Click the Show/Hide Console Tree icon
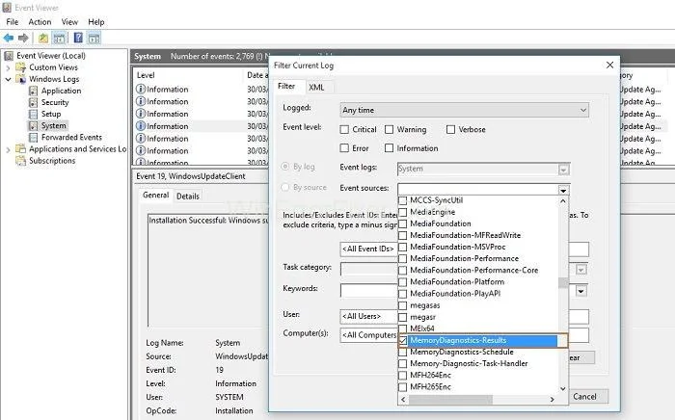Viewport: 675px width, 420px height. (x=59, y=38)
